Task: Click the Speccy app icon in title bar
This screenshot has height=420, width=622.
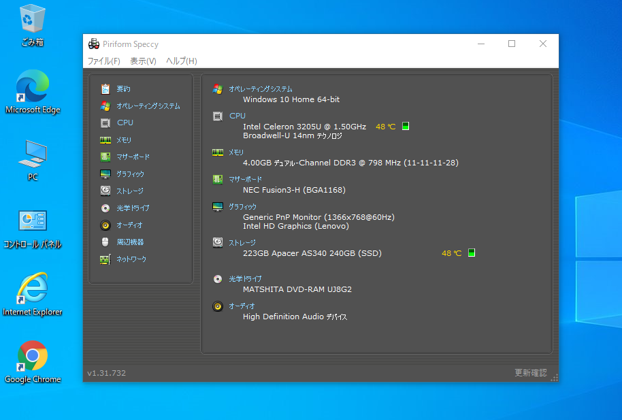Action: [94, 44]
